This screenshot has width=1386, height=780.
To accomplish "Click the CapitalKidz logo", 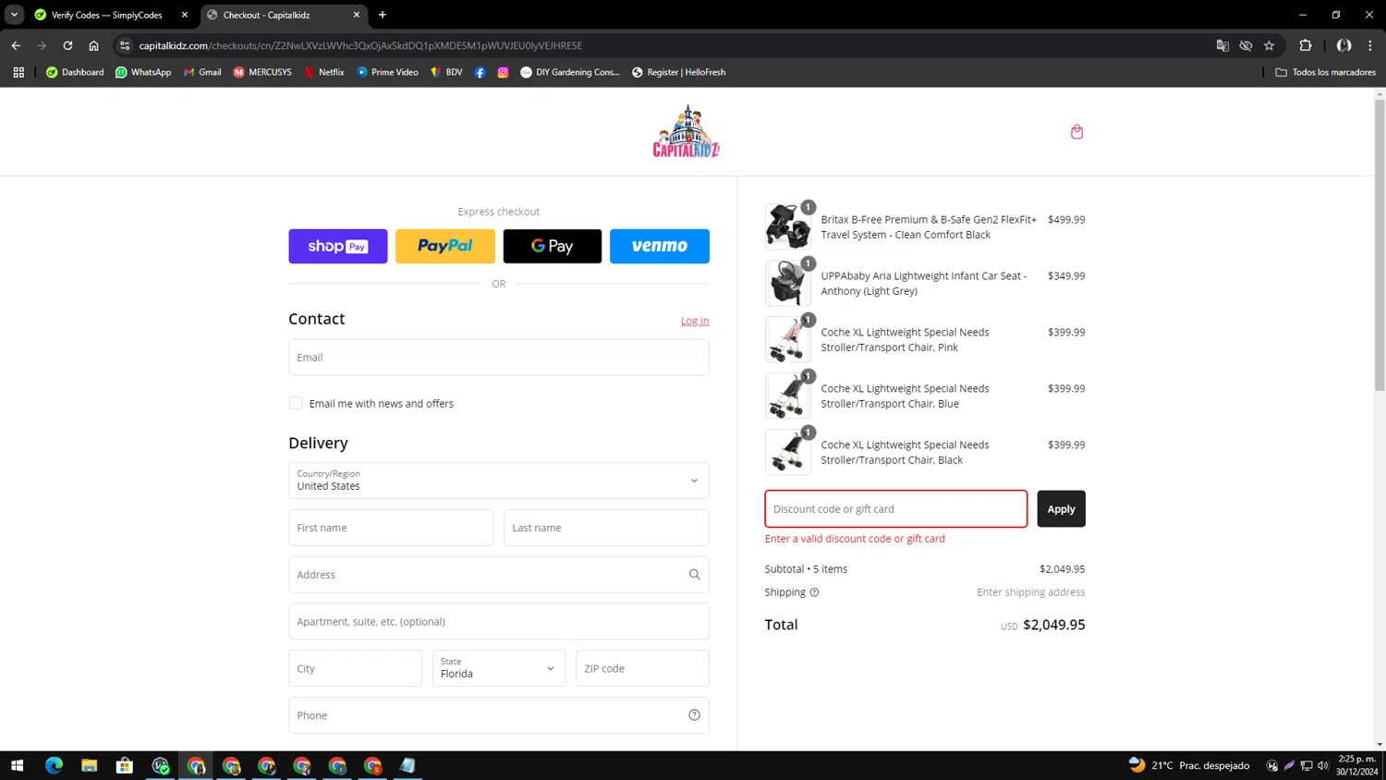I will coord(686,131).
